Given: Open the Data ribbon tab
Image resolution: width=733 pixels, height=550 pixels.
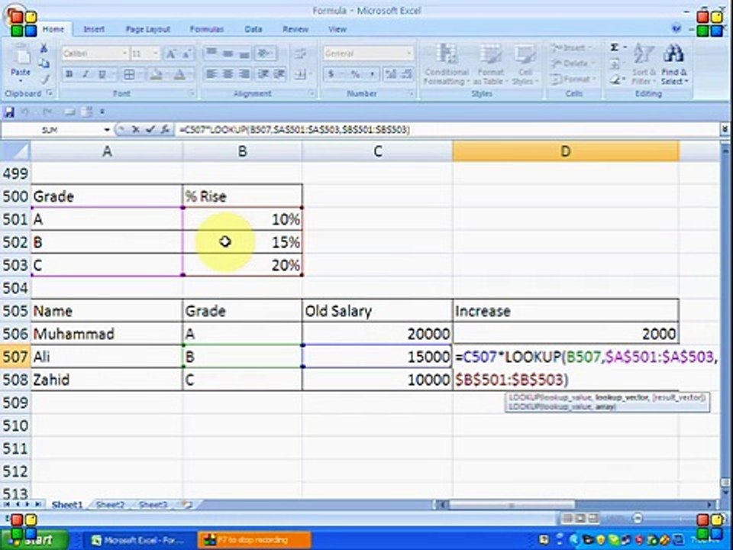Looking at the screenshot, I should (253, 29).
